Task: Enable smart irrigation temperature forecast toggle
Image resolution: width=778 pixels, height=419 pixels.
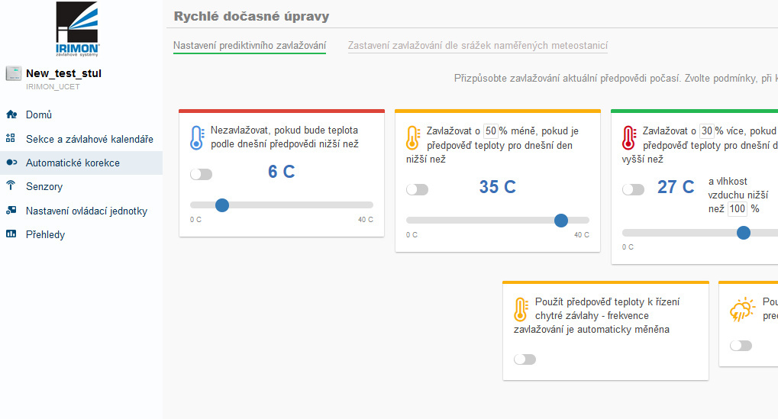Action: click(525, 359)
